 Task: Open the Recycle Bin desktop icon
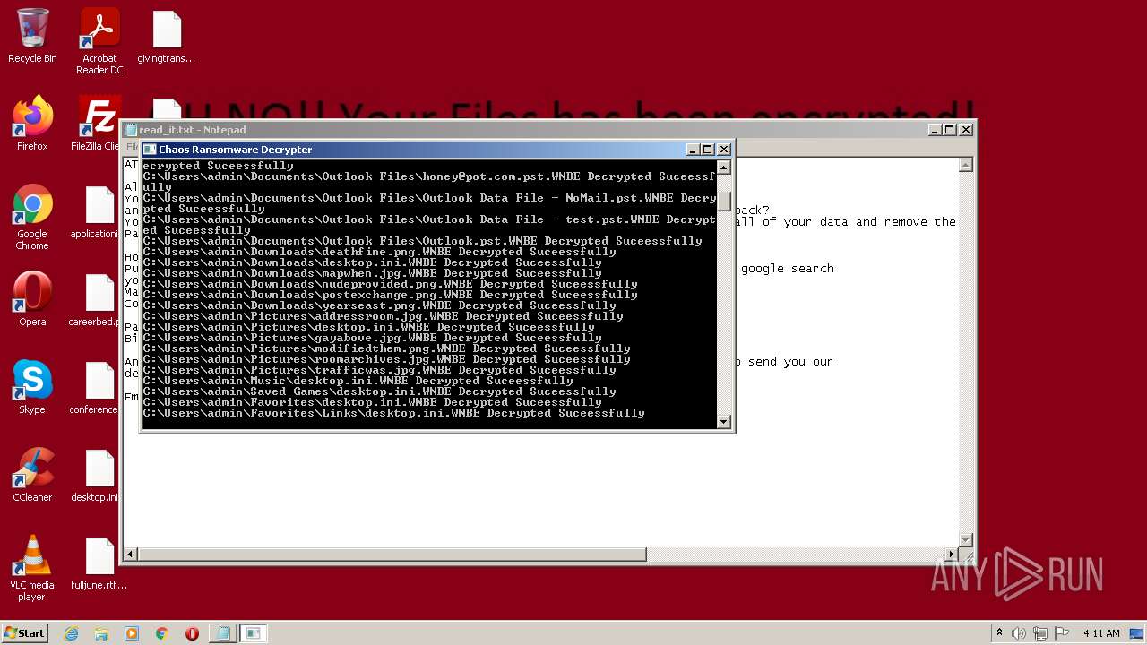tap(32, 36)
